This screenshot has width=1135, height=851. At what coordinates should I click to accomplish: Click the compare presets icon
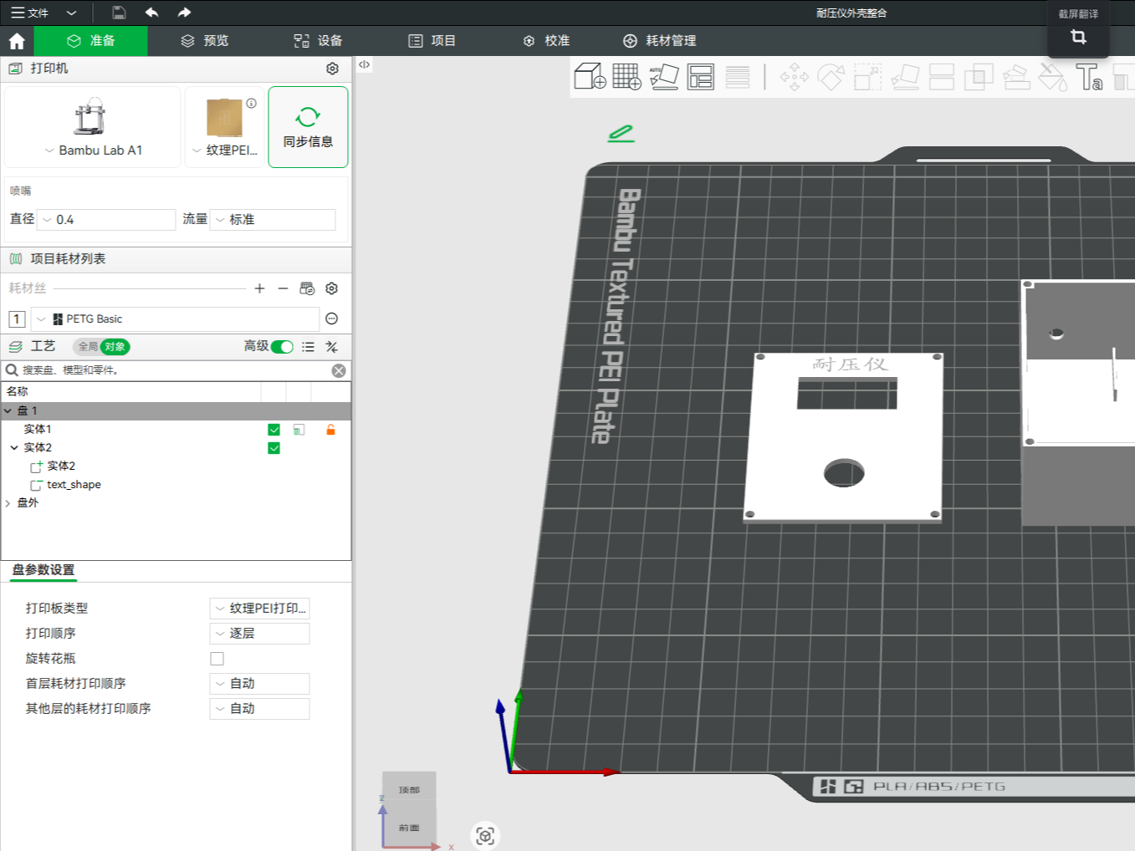tap(332, 347)
